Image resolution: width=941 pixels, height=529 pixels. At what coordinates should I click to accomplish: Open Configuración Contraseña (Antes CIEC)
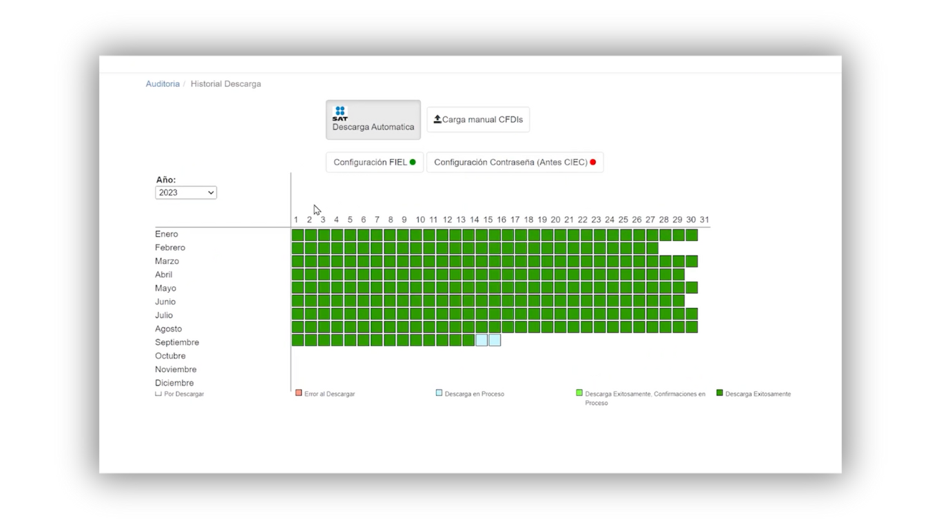tap(515, 163)
